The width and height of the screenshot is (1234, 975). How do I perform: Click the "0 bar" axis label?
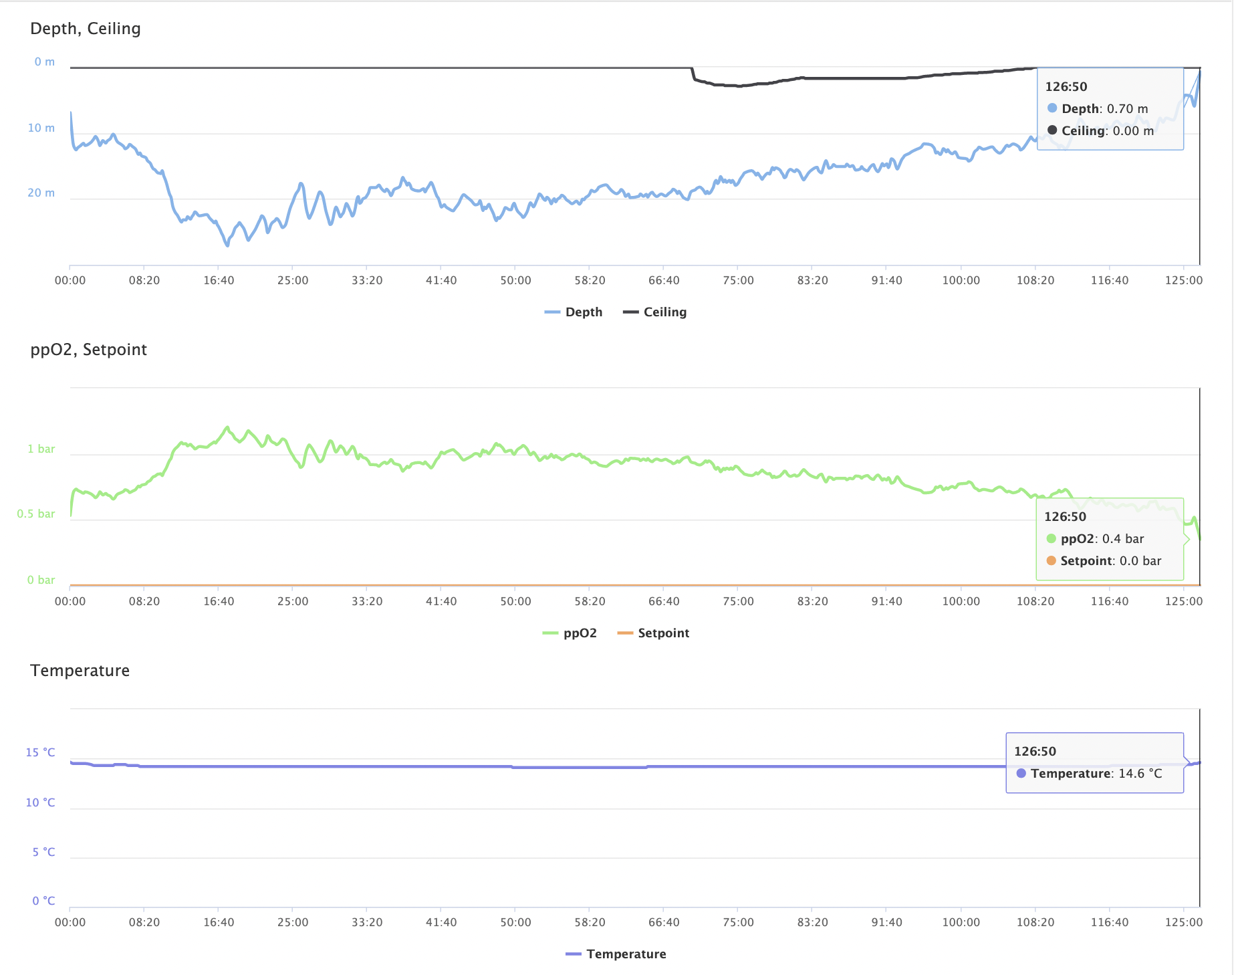click(x=41, y=580)
